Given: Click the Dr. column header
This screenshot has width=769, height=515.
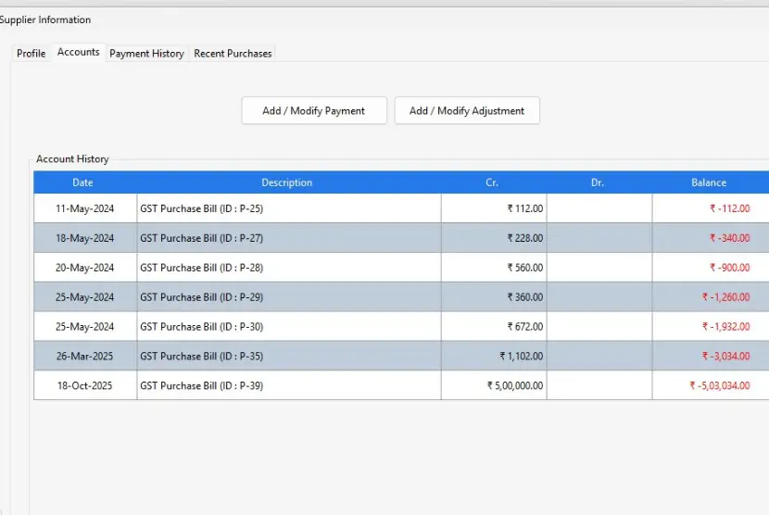Looking at the screenshot, I should click(598, 182).
